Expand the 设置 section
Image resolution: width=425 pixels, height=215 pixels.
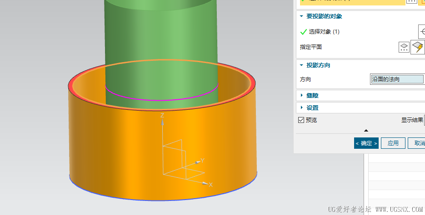(301, 107)
